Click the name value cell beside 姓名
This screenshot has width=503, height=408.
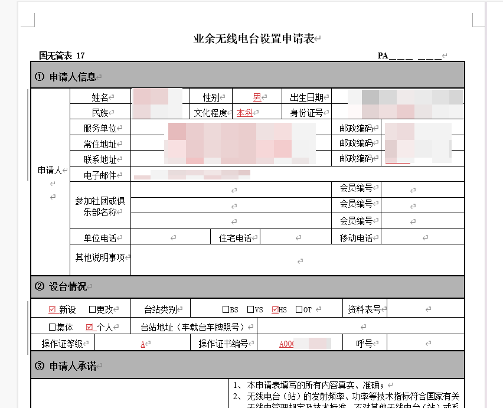(x=161, y=96)
